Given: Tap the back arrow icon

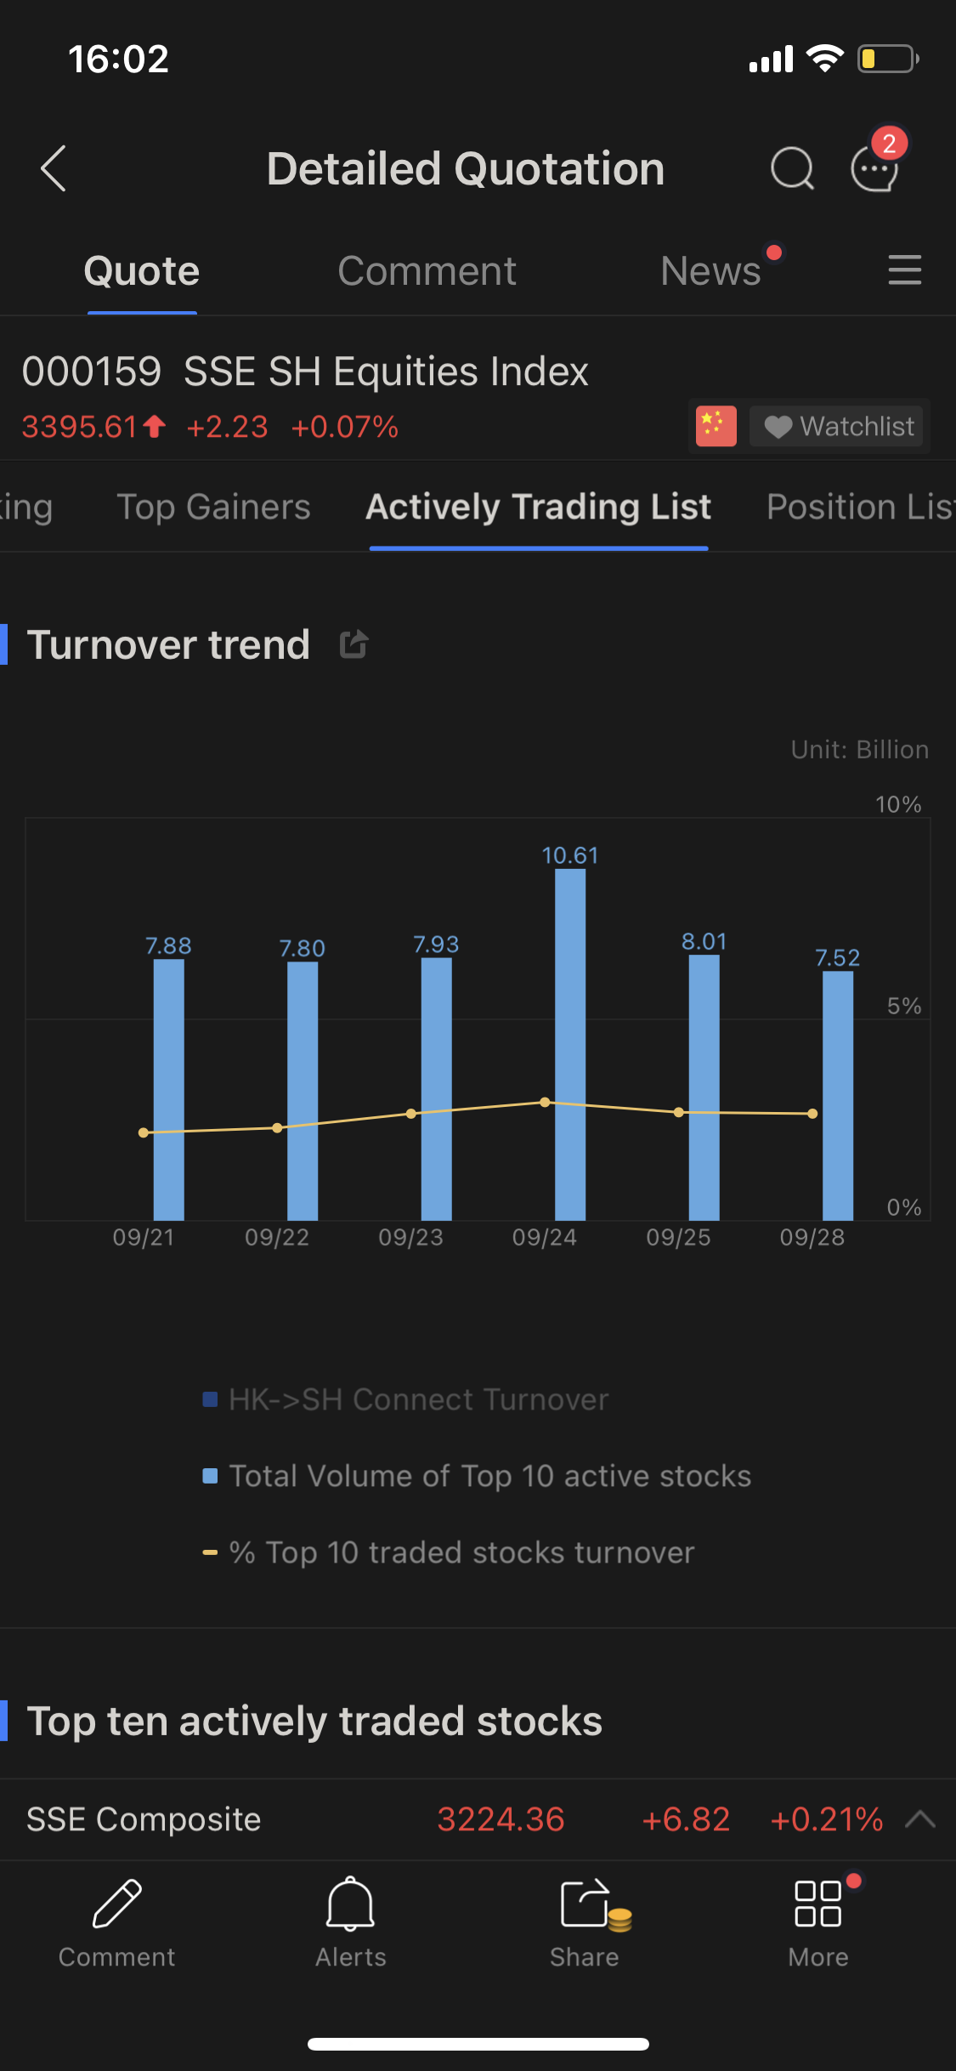Looking at the screenshot, I should click(54, 168).
